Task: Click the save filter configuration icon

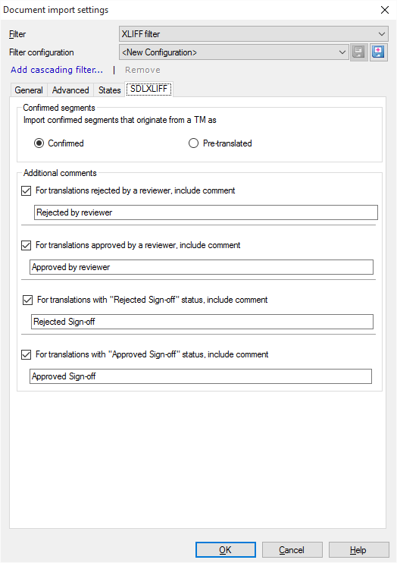Action: point(358,52)
